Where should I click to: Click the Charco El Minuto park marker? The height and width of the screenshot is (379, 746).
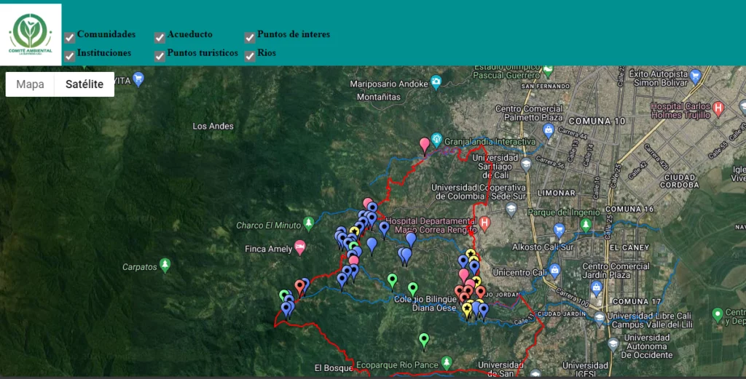pyautogui.click(x=308, y=222)
